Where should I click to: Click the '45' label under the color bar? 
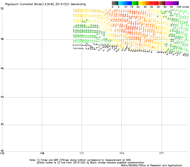pos(171,7)
